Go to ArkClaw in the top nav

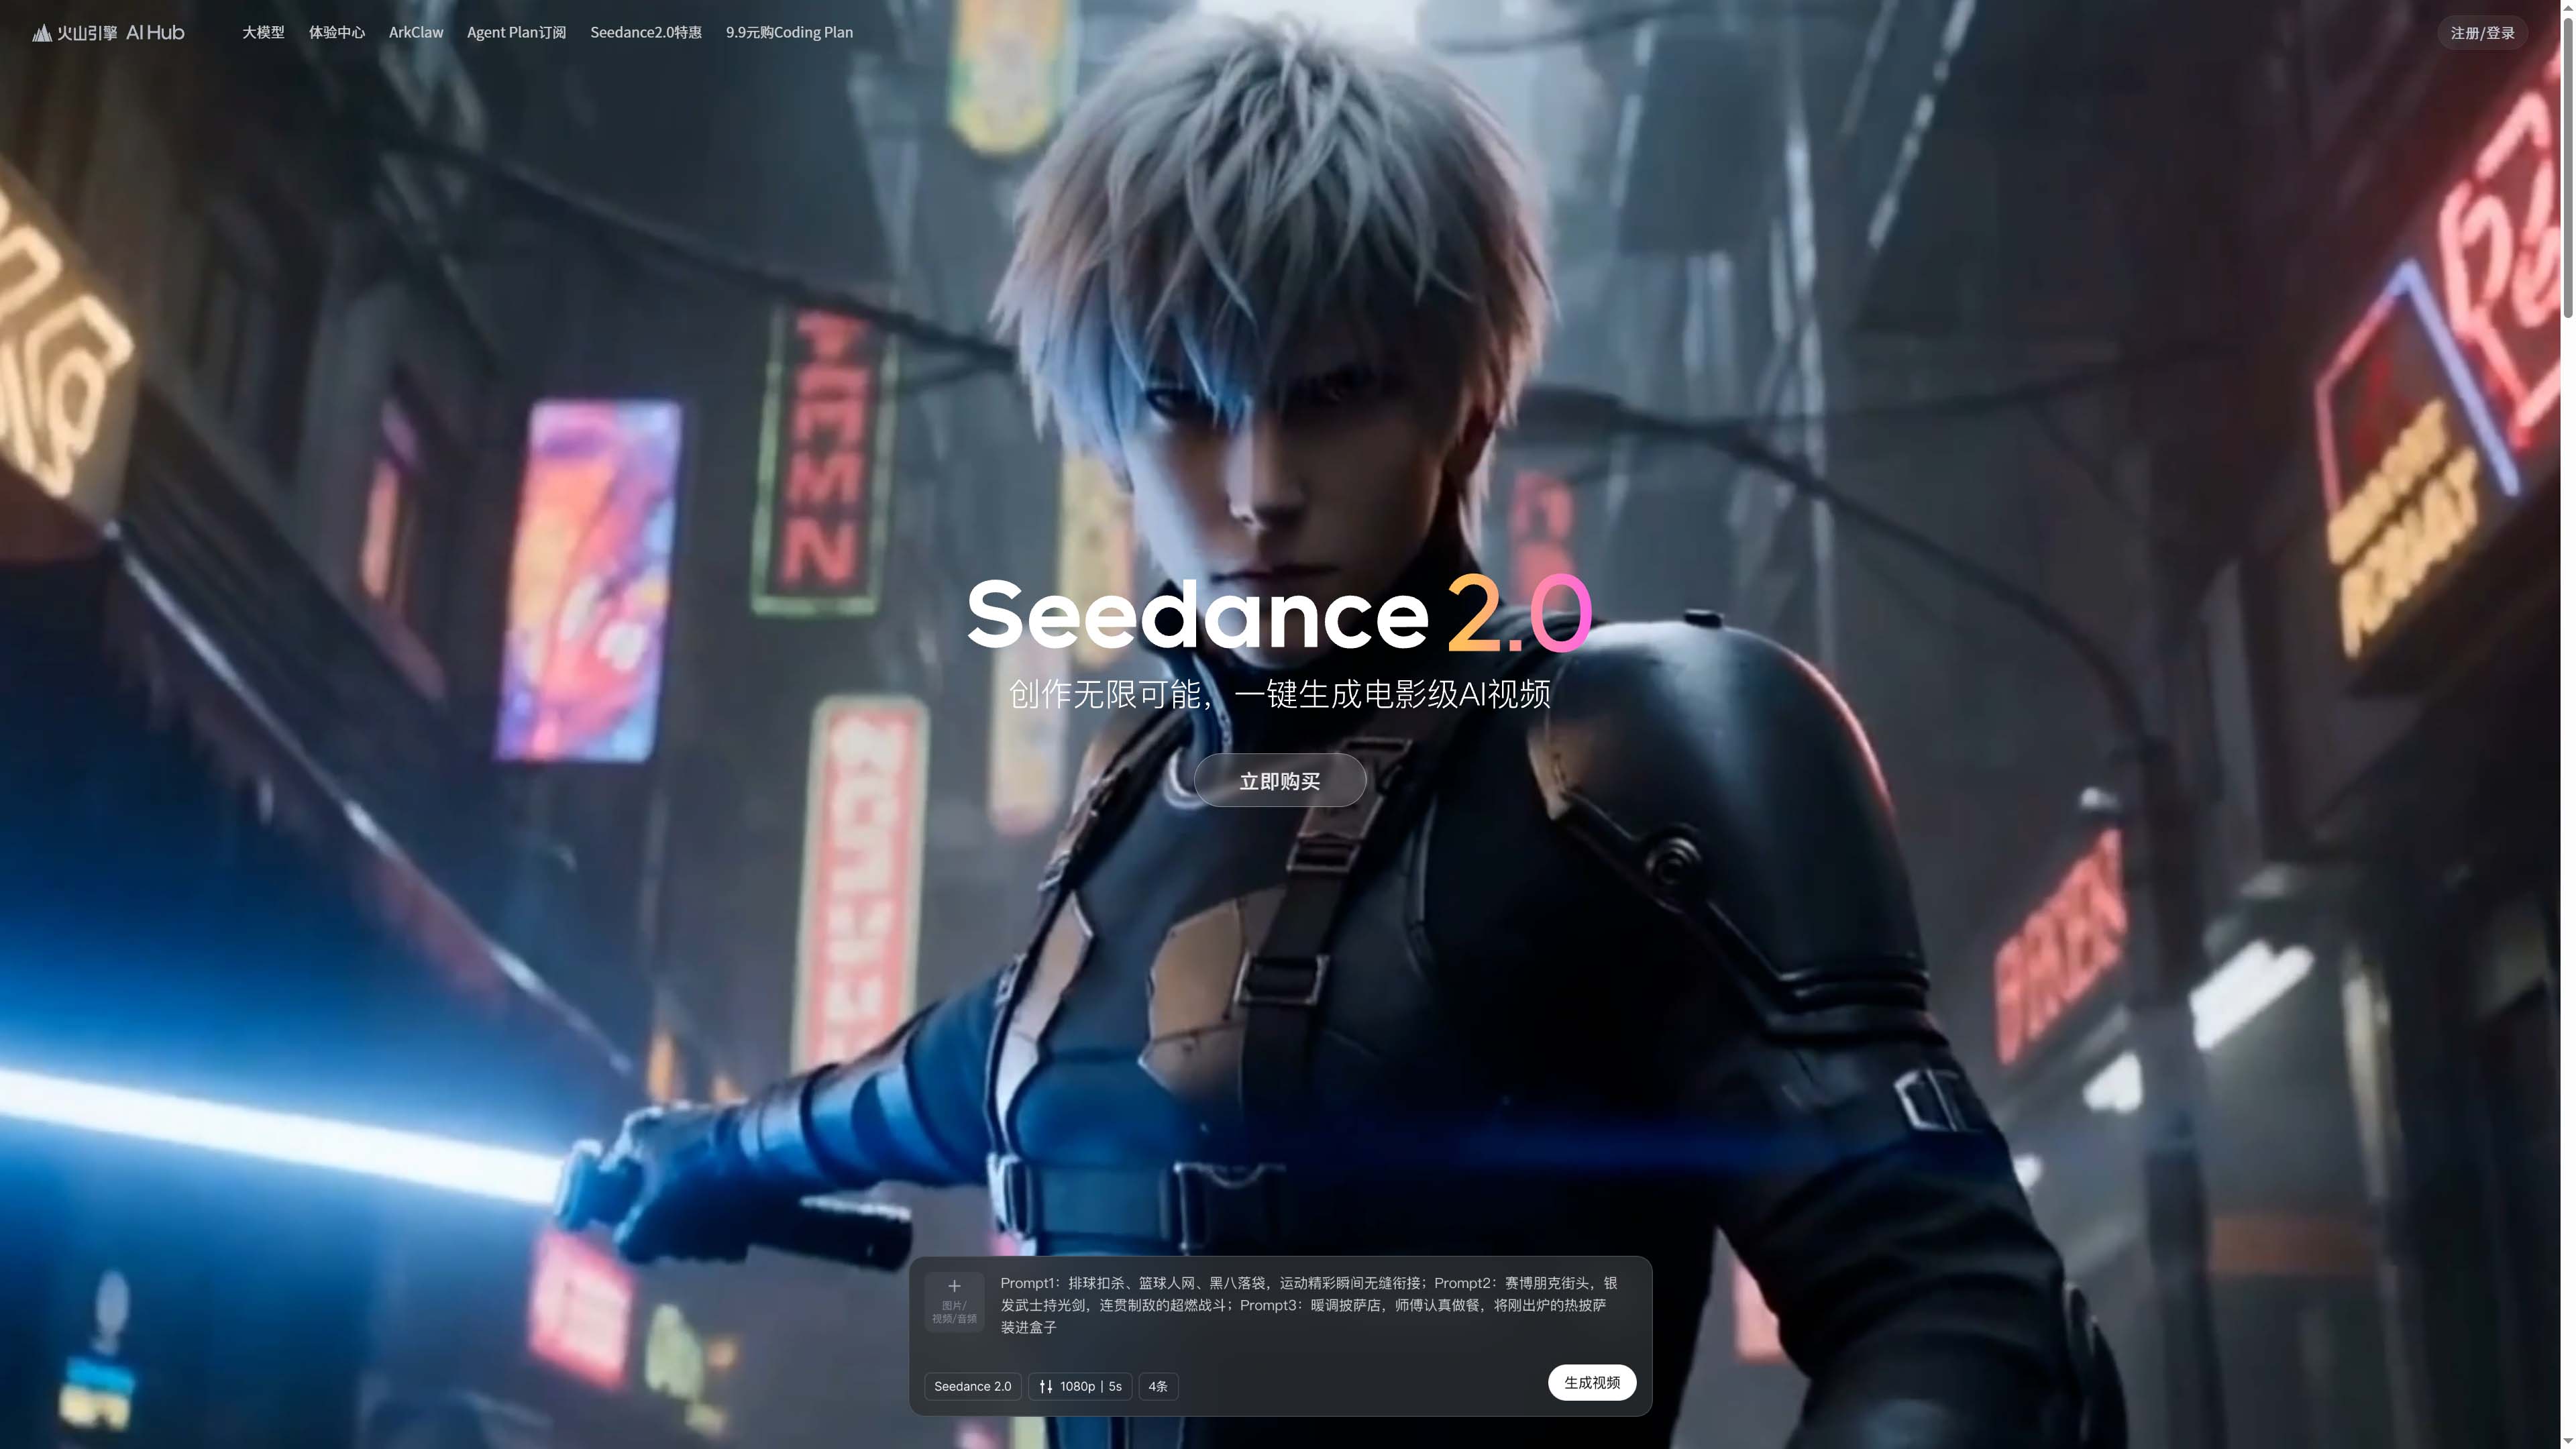[x=416, y=33]
